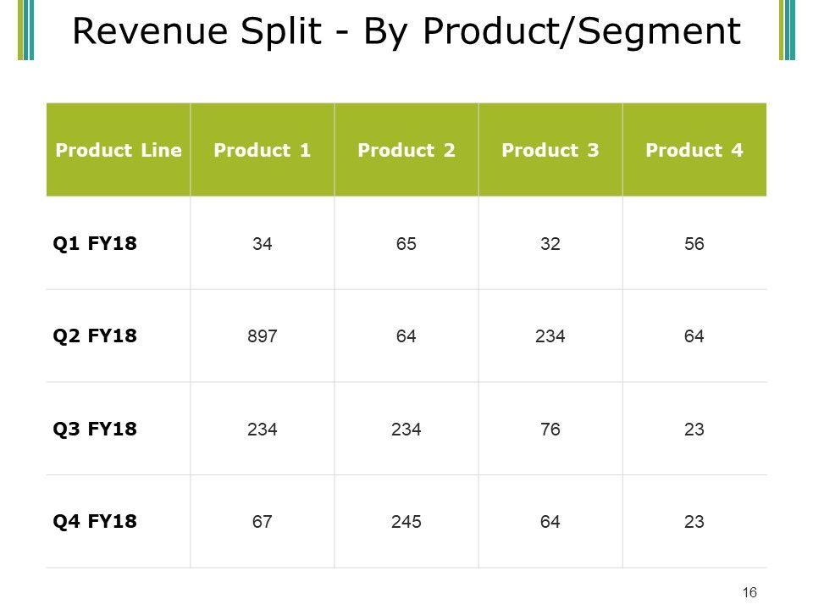Click the Q2 FY18 Product 3 value 234
813x610 pixels.
click(x=550, y=336)
